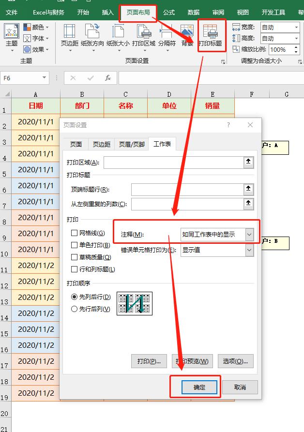The height and width of the screenshot is (432, 304).
Task: Select column F header
Action: click(x=252, y=94)
